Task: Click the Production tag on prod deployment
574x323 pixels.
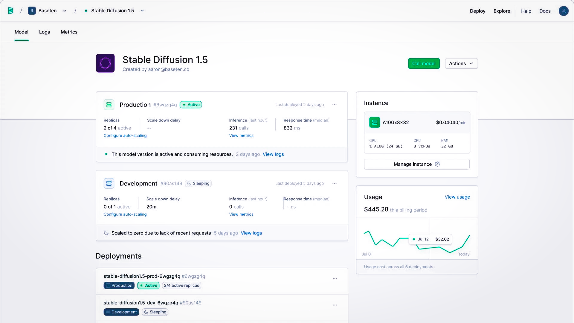Action: click(x=119, y=285)
